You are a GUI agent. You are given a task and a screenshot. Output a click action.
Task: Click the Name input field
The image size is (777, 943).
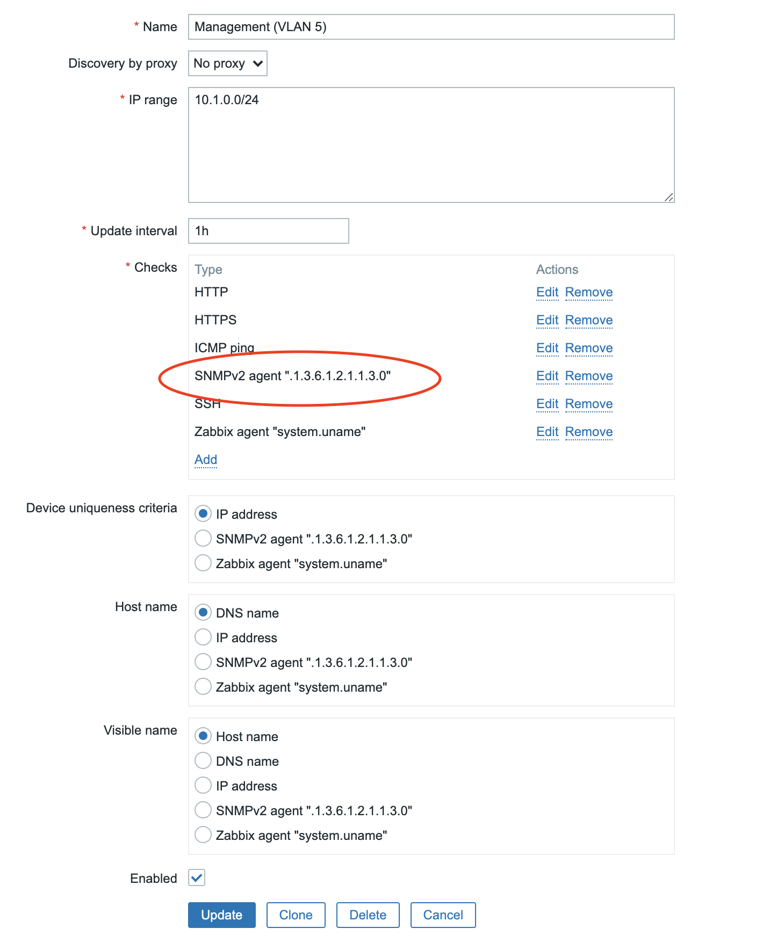coord(431,27)
